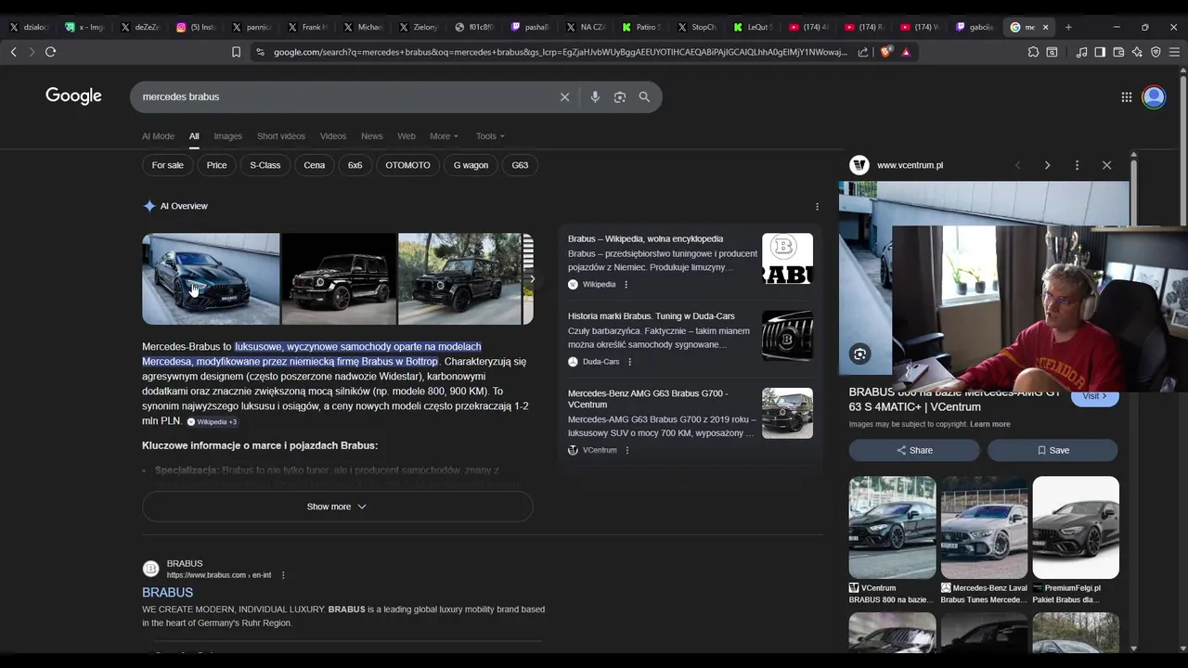Click the image panel vertical scrollbar

1133,401
